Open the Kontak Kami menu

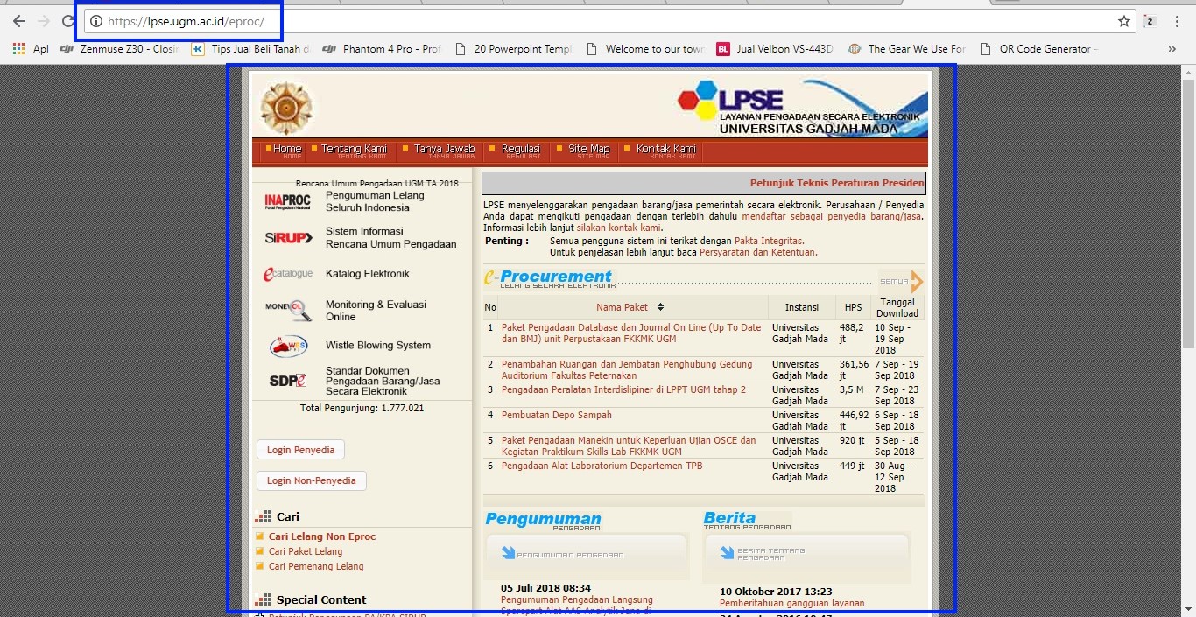click(665, 151)
